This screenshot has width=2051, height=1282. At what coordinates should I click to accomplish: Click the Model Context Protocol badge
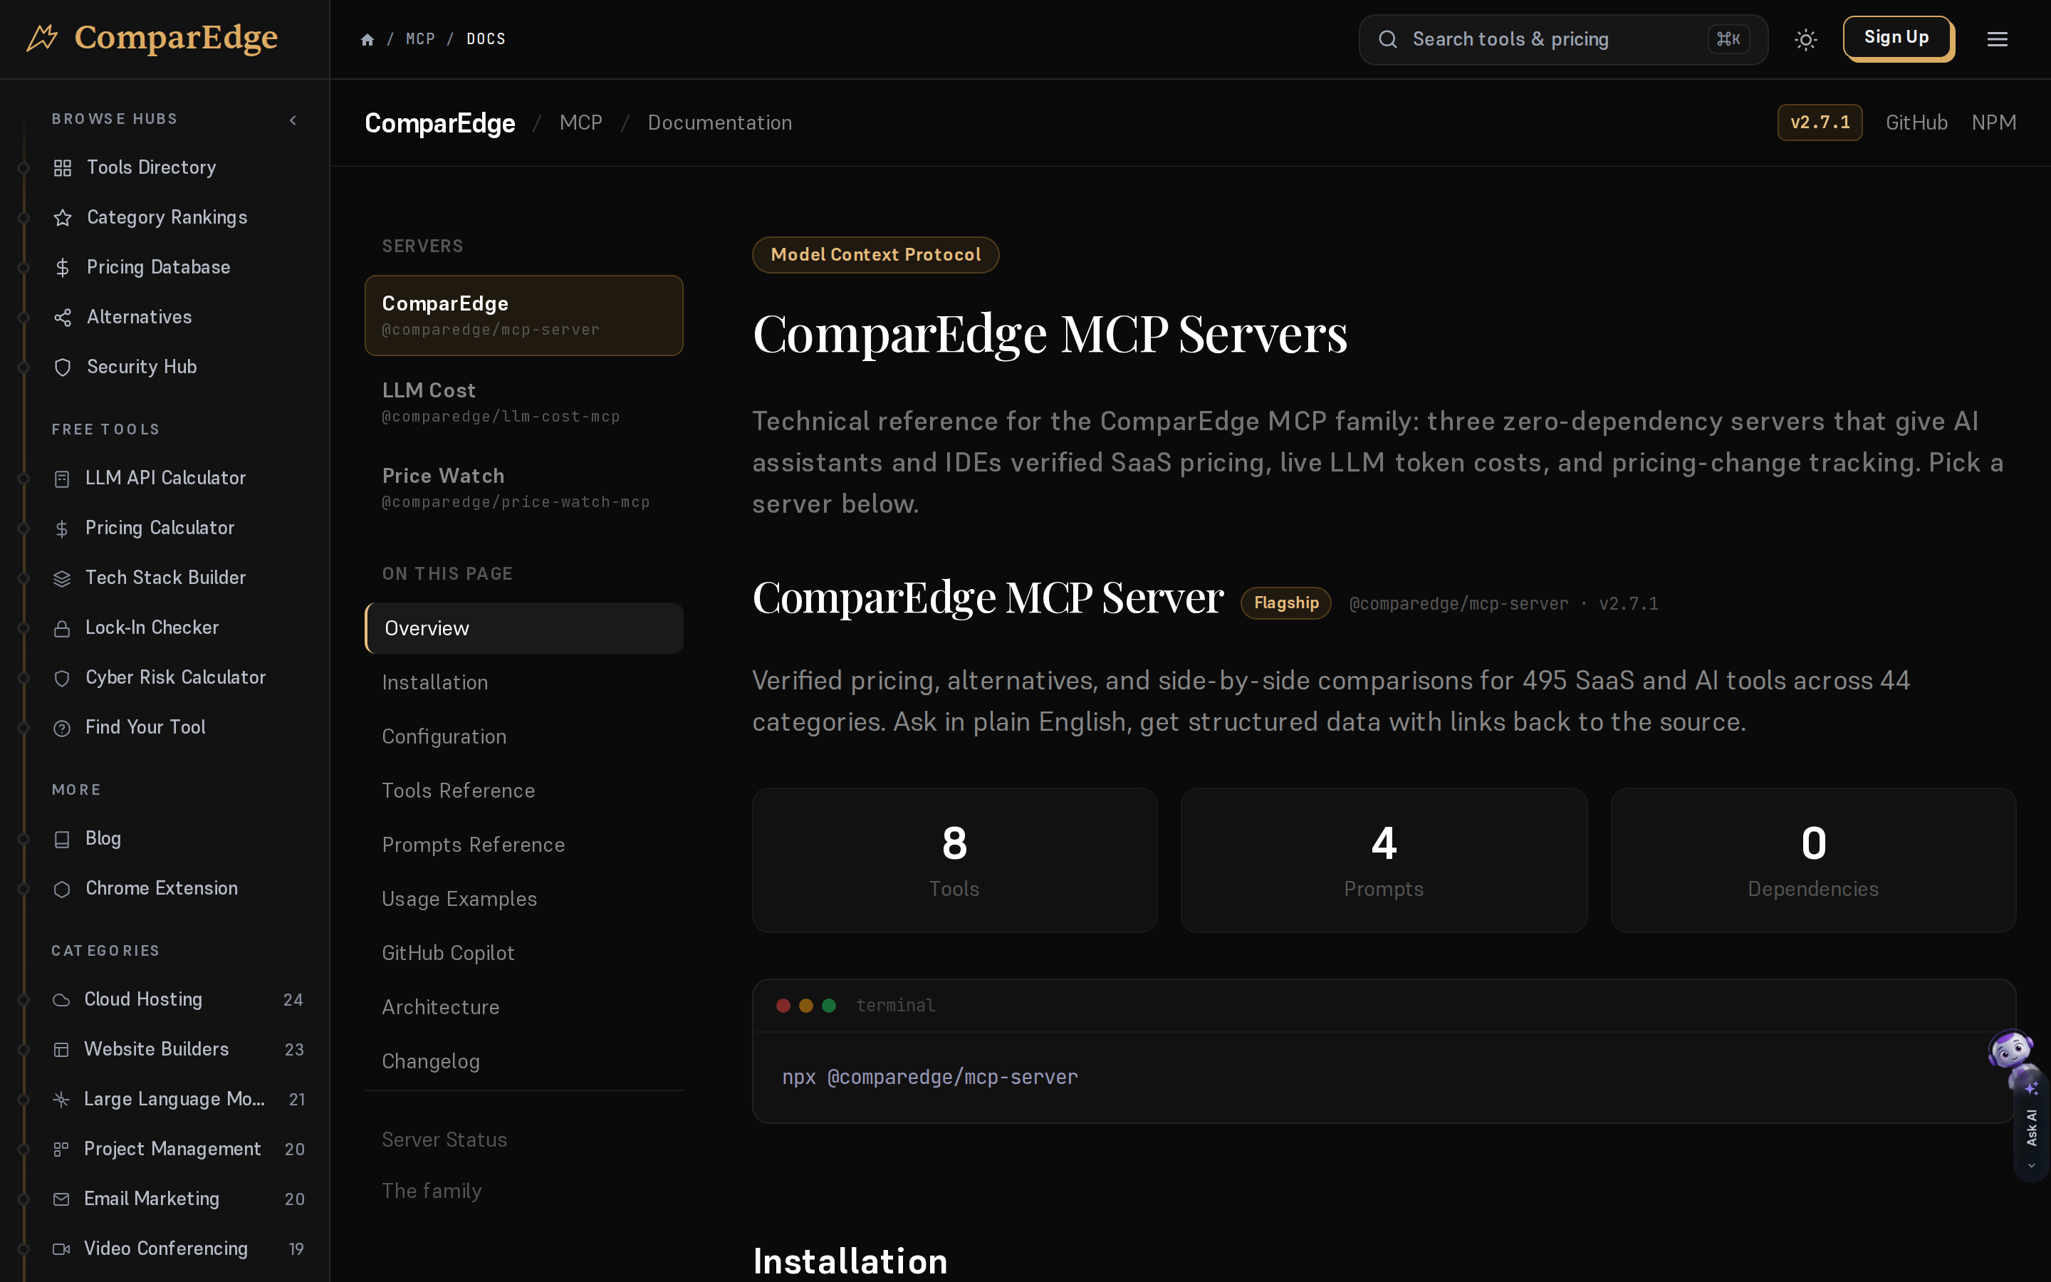click(875, 255)
